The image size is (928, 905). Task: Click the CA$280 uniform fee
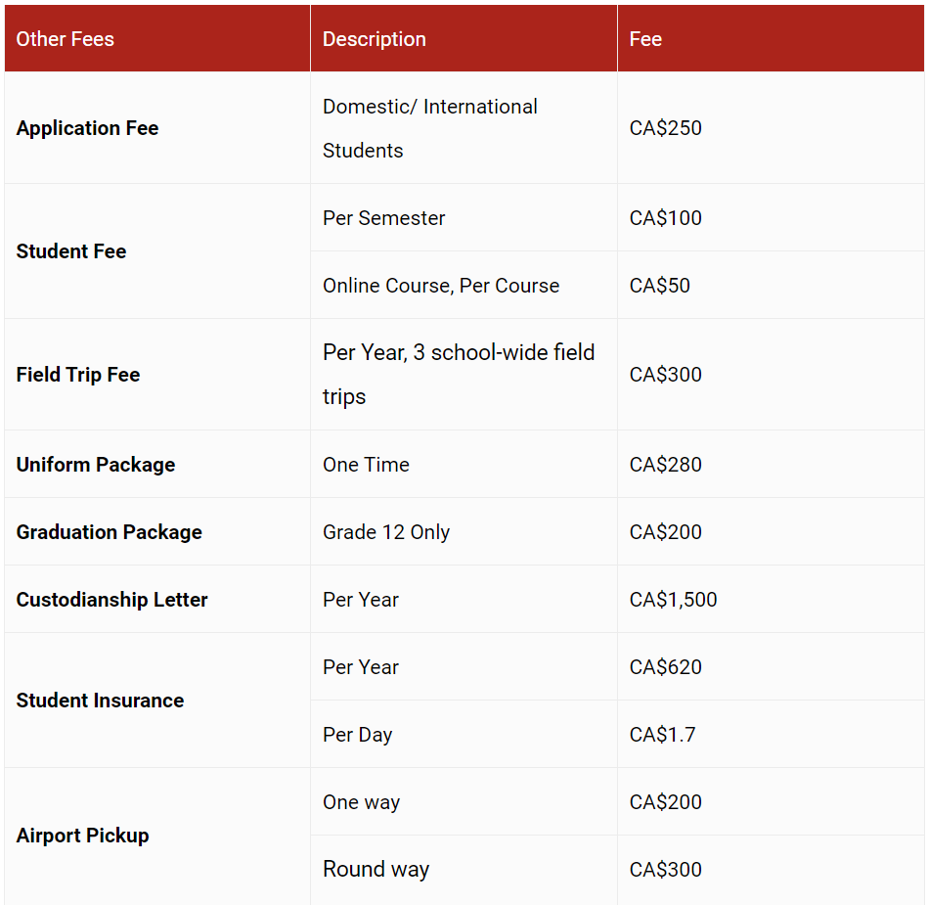tap(666, 465)
